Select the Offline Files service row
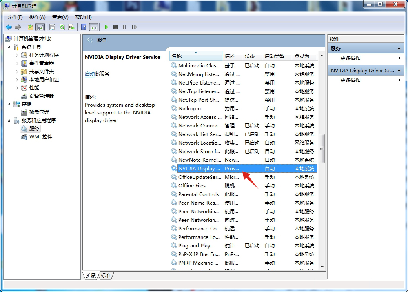 pos(244,186)
